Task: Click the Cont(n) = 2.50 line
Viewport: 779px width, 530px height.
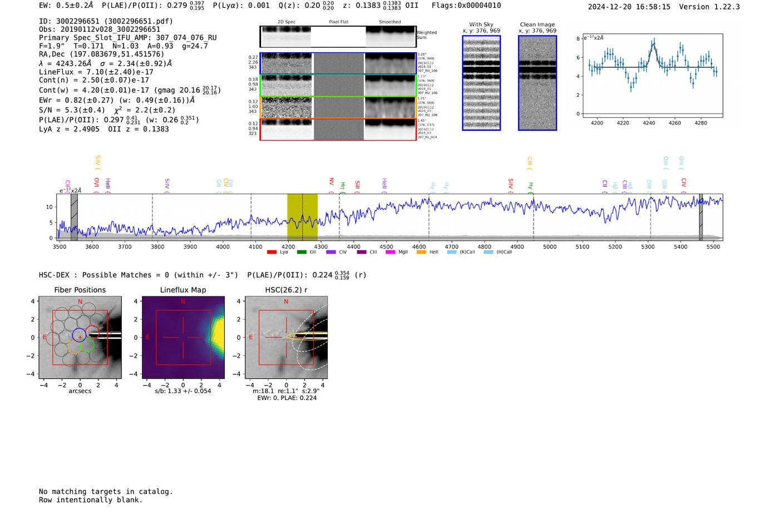Action: [94, 81]
